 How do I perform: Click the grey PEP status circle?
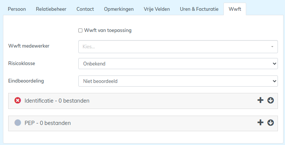click(18, 123)
